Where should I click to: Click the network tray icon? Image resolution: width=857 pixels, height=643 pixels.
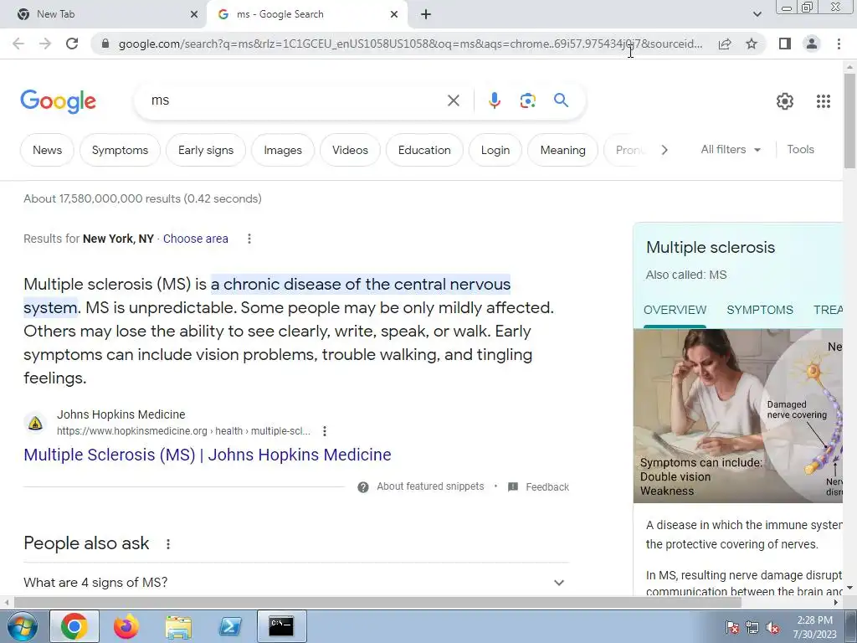(x=752, y=628)
